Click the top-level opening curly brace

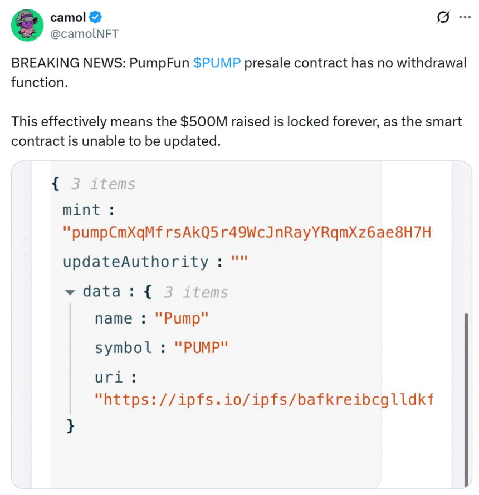click(x=55, y=184)
